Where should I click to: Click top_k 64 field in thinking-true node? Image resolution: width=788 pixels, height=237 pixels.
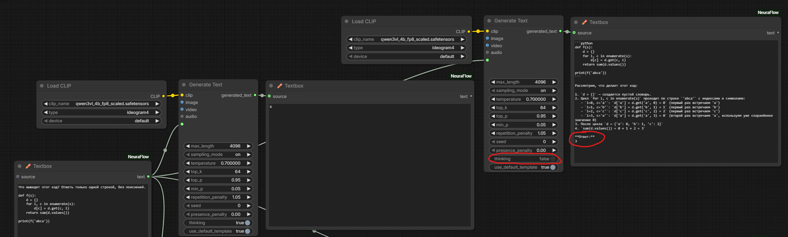point(218,171)
